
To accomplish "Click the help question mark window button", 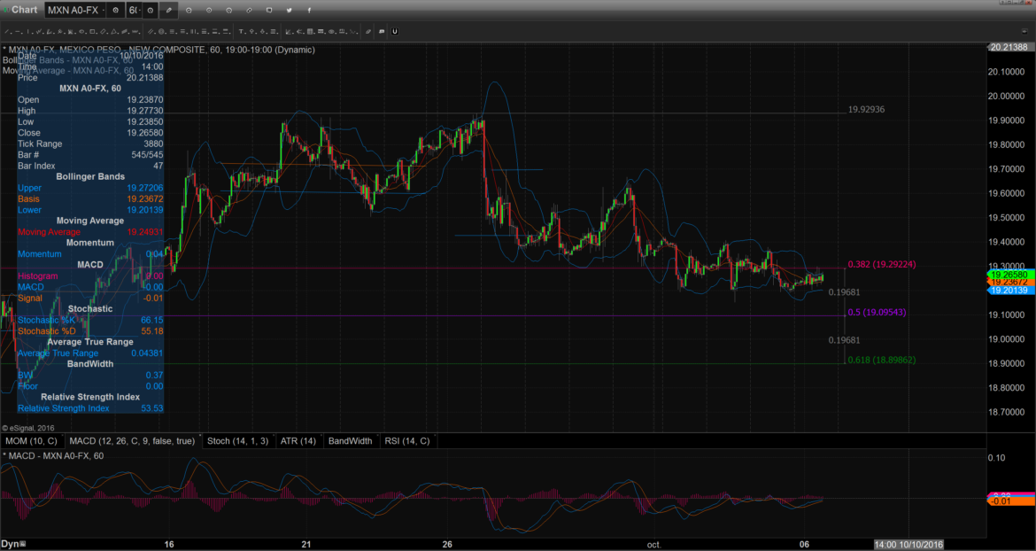I will [1002, 4].
